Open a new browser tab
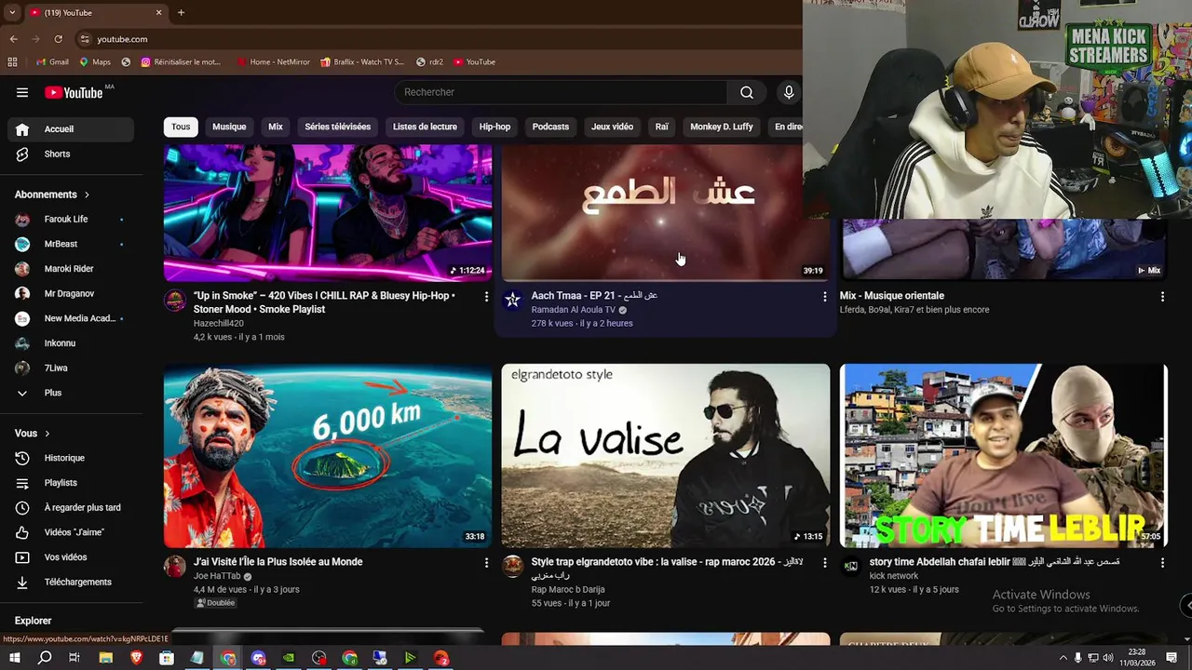 pyautogui.click(x=181, y=13)
